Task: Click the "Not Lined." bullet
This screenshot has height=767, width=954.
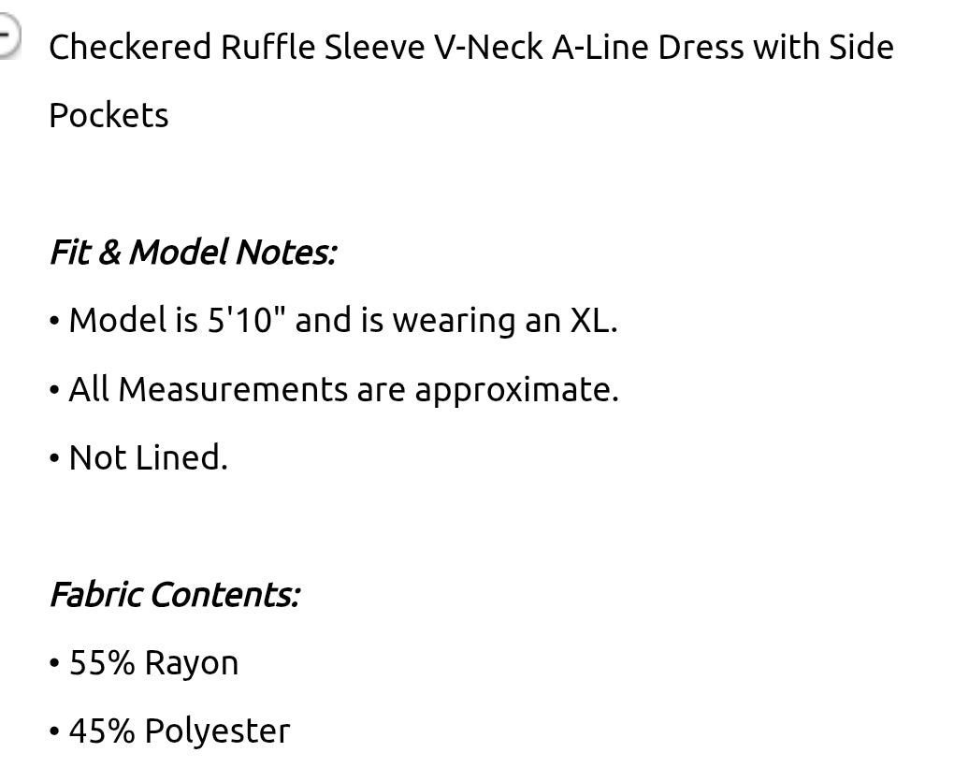Action: tap(148, 457)
